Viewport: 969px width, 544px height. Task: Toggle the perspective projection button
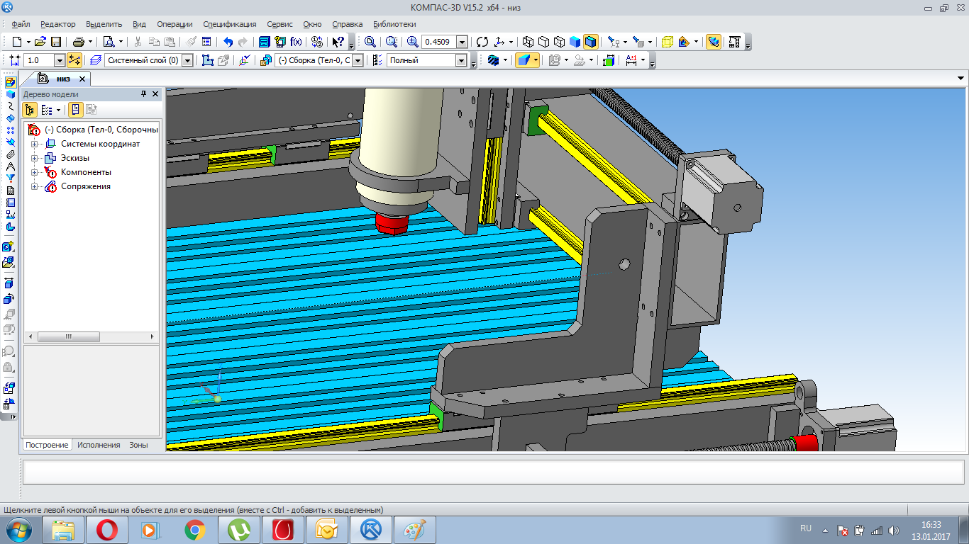(714, 42)
